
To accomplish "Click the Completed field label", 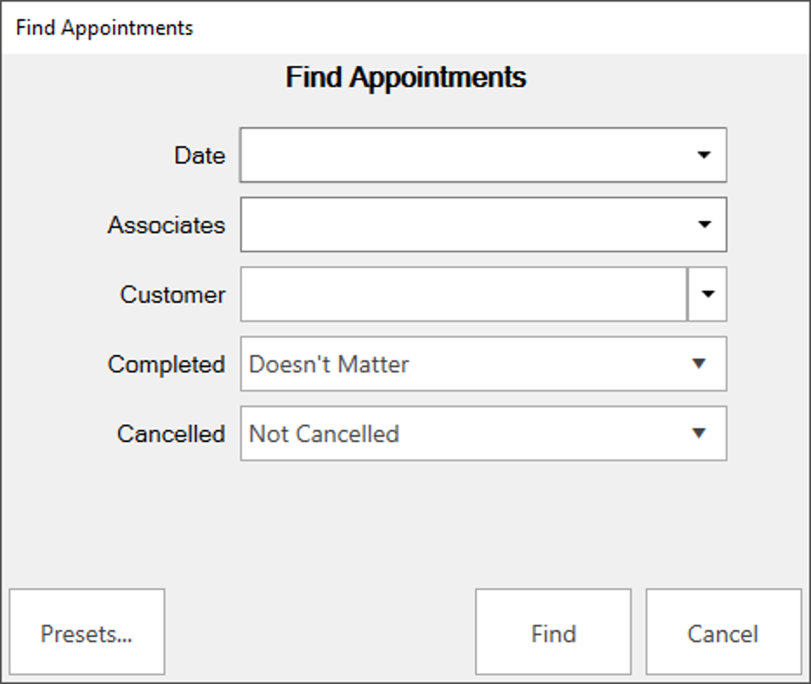I will click(166, 365).
